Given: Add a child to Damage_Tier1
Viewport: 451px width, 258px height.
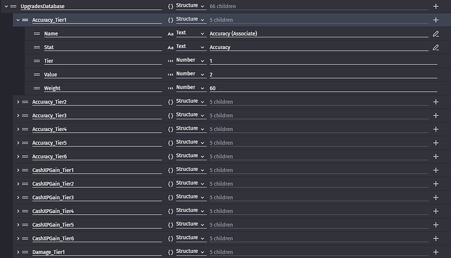Looking at the screenshot, I should click(436, 252).
